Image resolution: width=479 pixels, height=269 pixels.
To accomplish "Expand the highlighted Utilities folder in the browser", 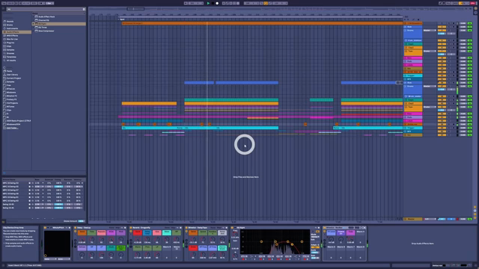I will point(33,24).
